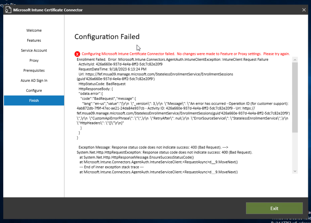Click the scrollbar down arrow
This screenshot has width=311, height=223.
(294, 171)
